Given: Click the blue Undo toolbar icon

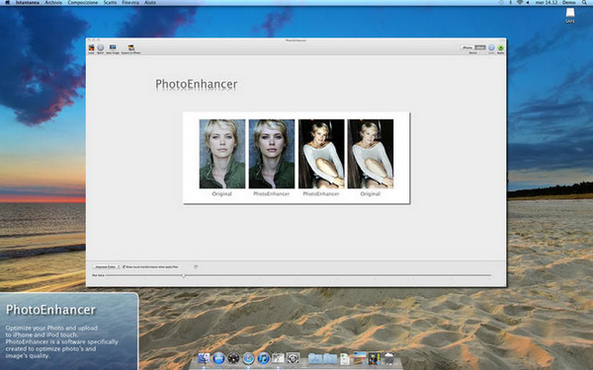Looking at the screenshot, I should click(491, 47).
